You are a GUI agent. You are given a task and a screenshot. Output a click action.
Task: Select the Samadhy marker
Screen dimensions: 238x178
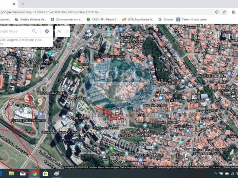click(161, 138)
